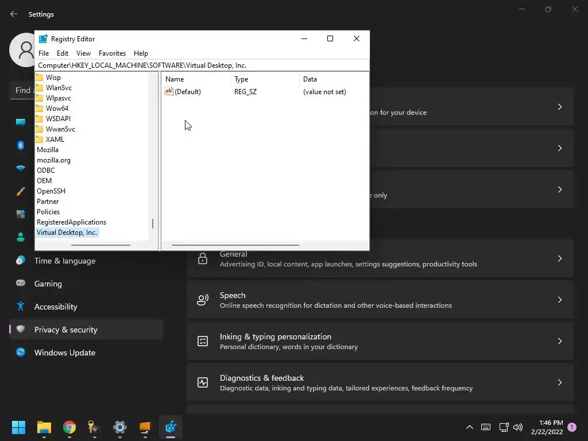This screenshot has height=441, width=588.
Task: Click the (Default) string value icon
Action: (x=169, y=91)
